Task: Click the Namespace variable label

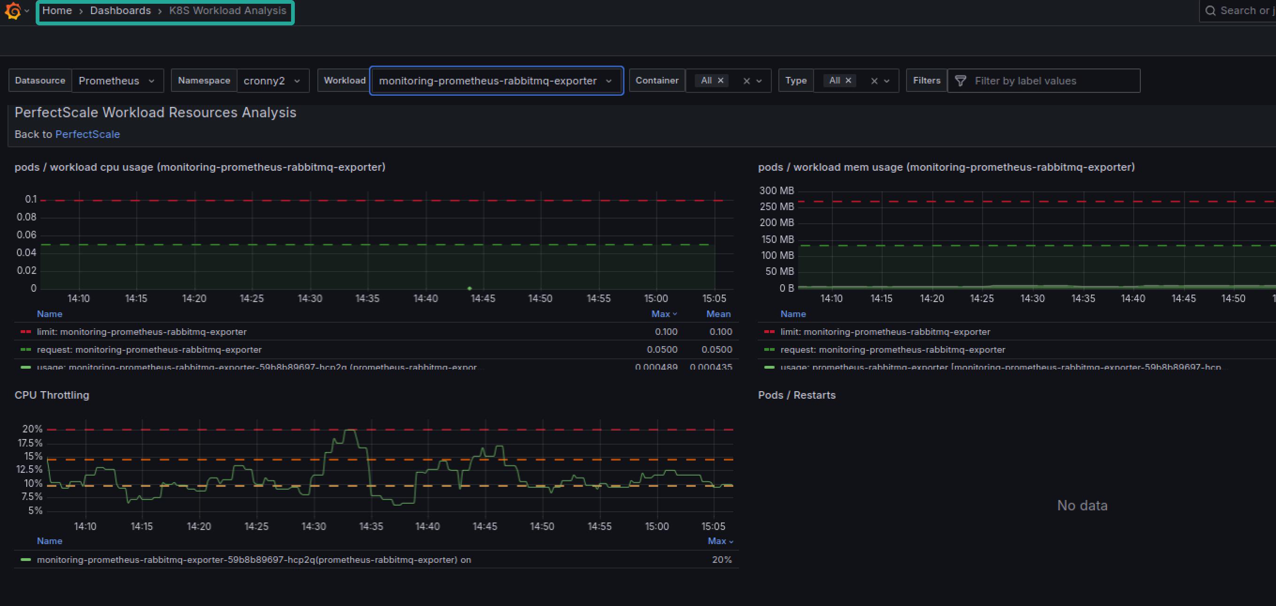Action: tap(204, 81)
